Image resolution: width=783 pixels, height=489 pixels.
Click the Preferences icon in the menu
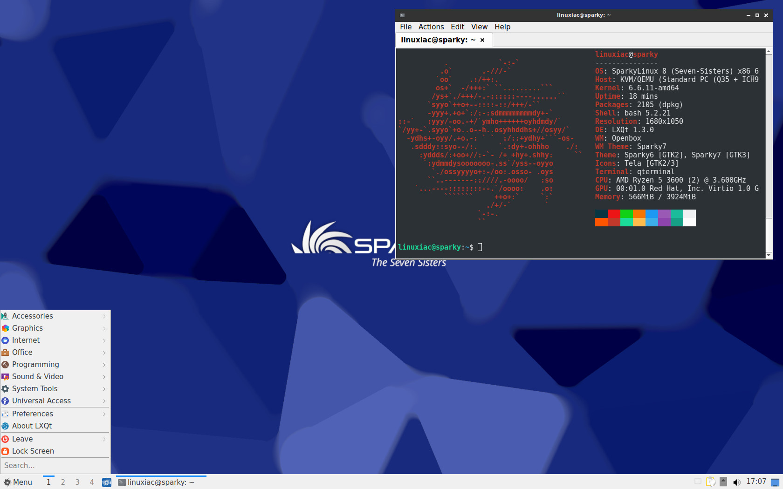click(x=5, y=414)
